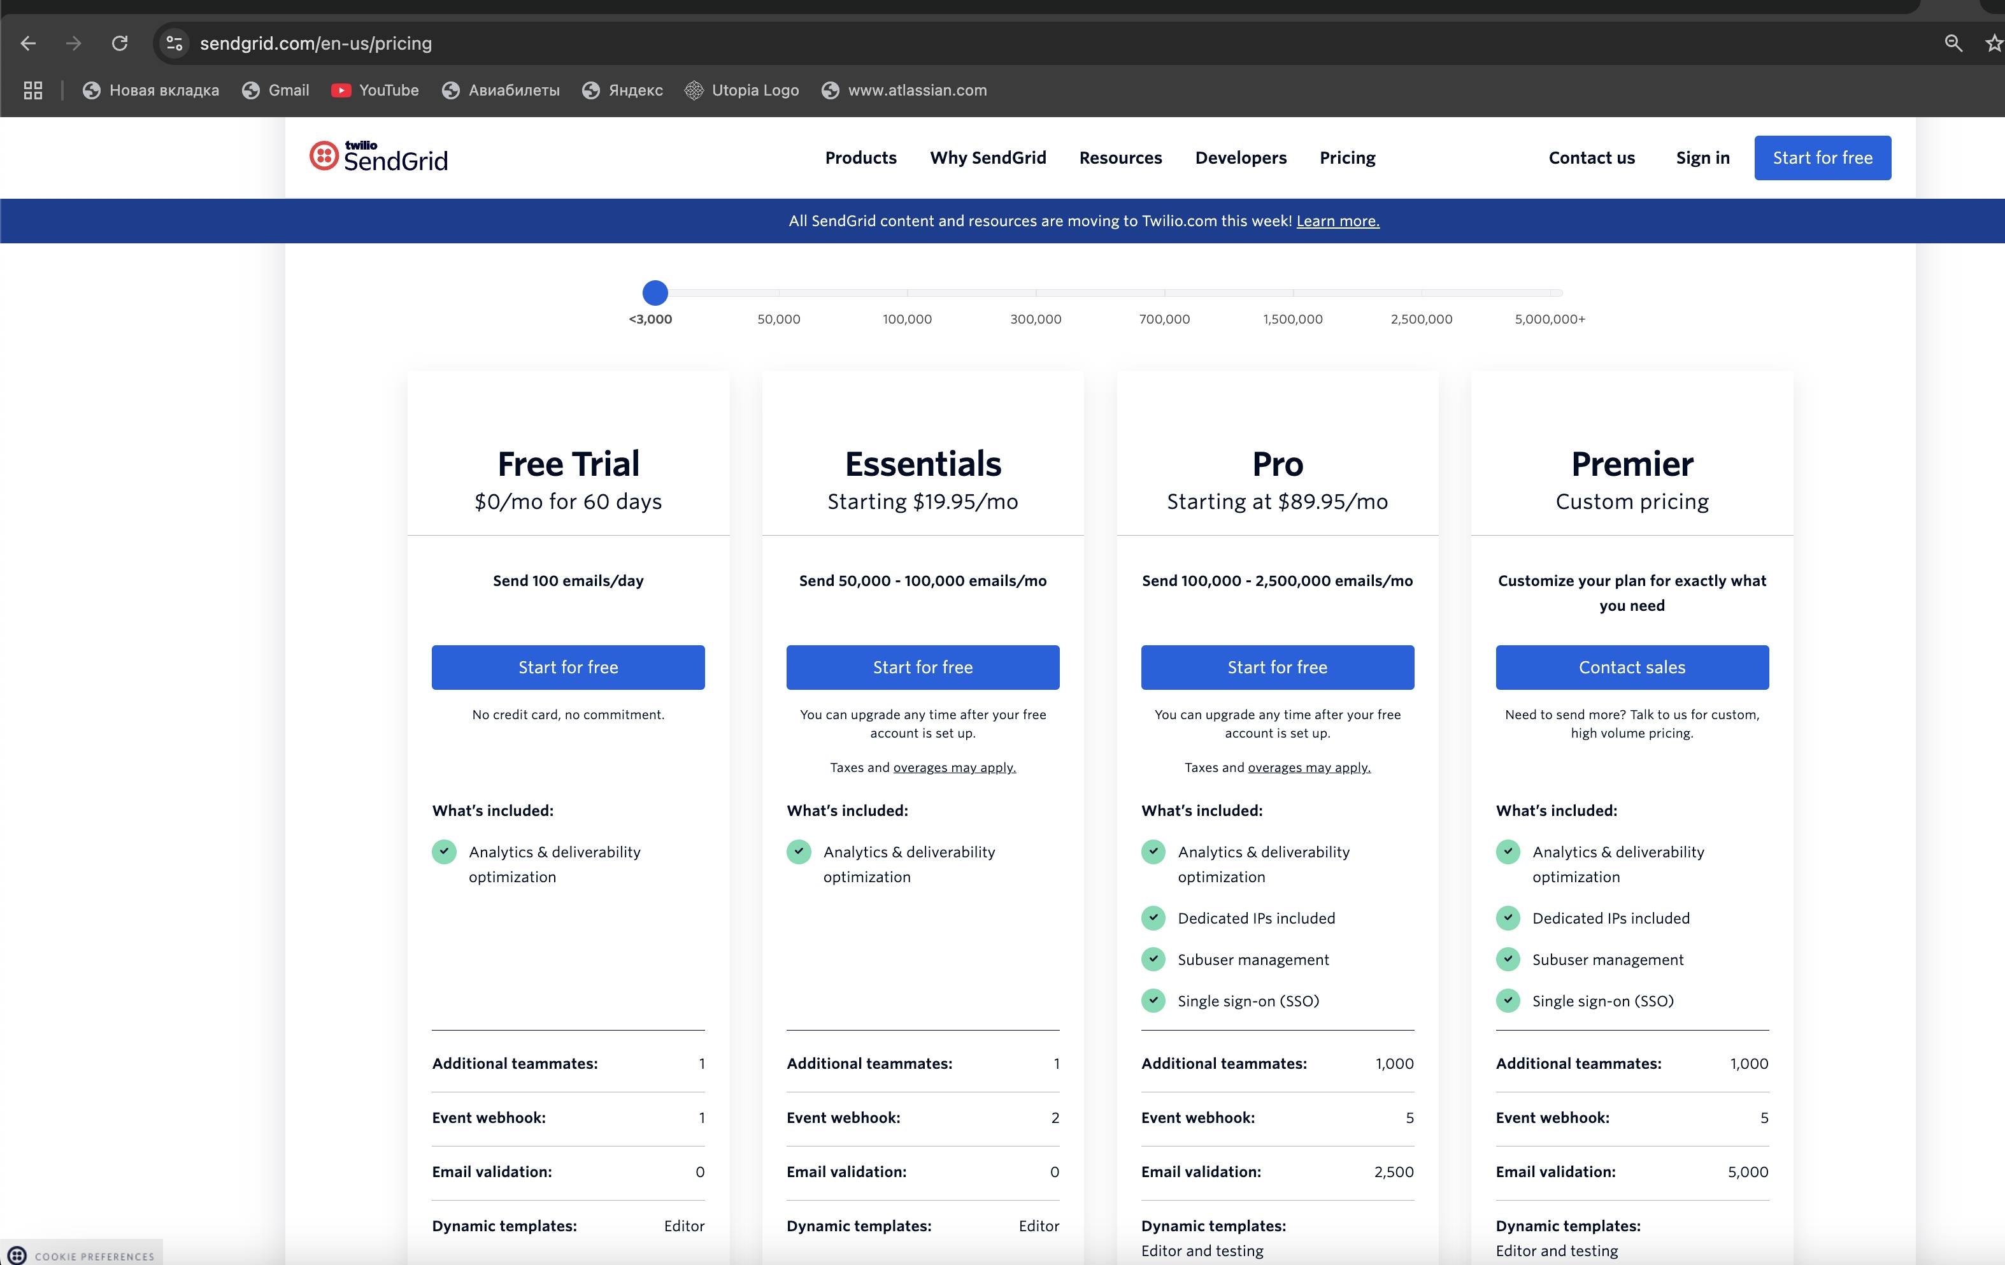Expand the Why SendGrid menu
Image resolution: width=2005 pixels, height=1265 pixels.
click(x=987, y=157)
